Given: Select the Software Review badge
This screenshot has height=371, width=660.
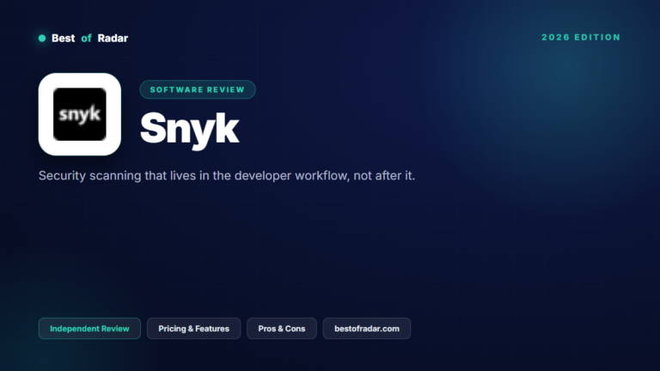Looking at the screenshot, I should click(x=198, y=89).
